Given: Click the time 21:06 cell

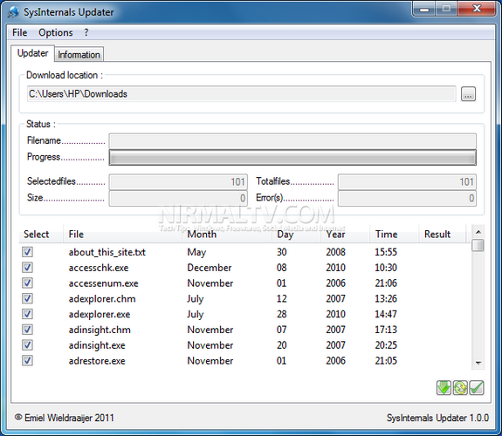Looking at the screenshot, I should coord(386,283).
